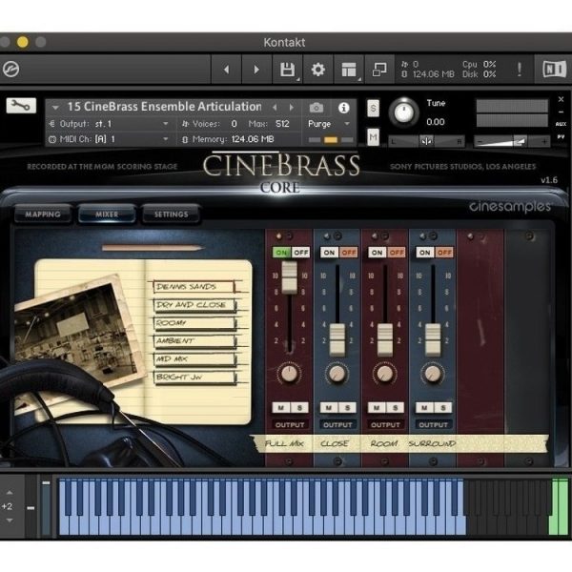Click Close channel pan knob

(x=337, y=374)
